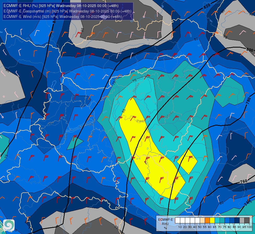Pick the medium blue 75–80% legend swatch
This screenshot has height=234, width=255.
(227, 220)
